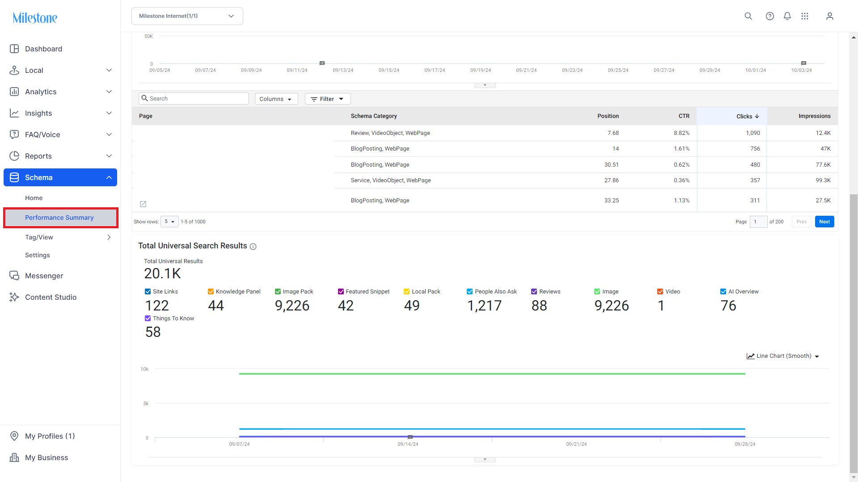Image resolution: width=858 pixels, height=482 pixels.
Task: Click the help question mark icon
Action: point(769,16)
